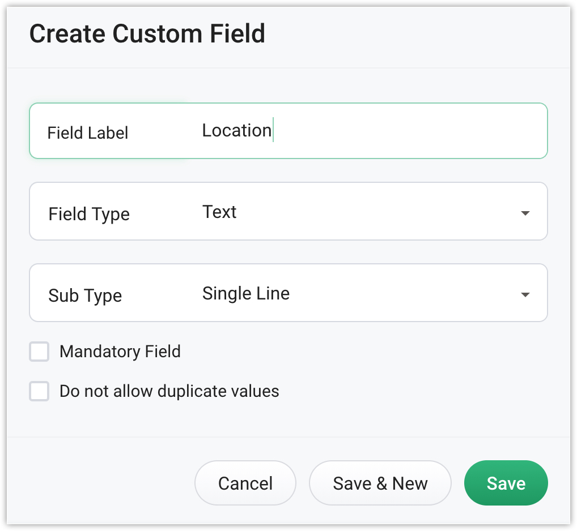This screenshot has height=531, width=577.
Task: Click the Field Type caption
Action: coord(89,215)
